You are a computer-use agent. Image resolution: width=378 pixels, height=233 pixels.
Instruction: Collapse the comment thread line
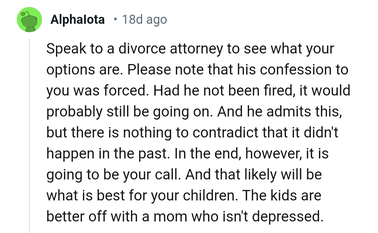coord(30,133)
